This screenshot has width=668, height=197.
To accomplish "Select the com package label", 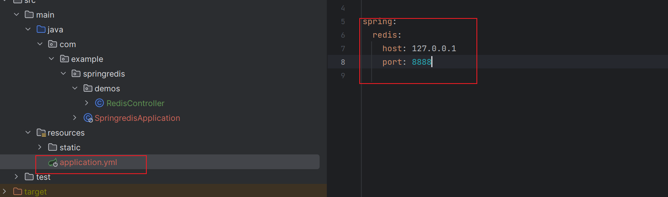I will (x=68, y=45).
